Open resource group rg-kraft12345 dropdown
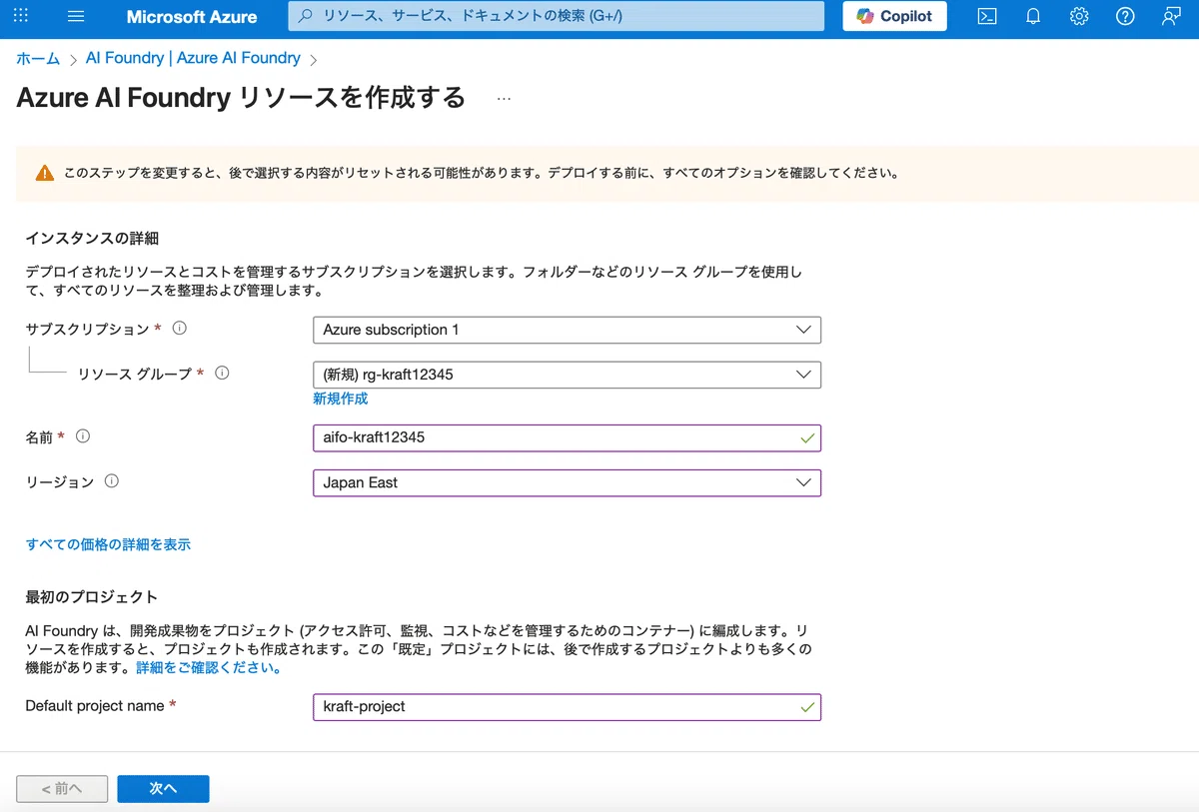Viewport: 1199px width, 812px height. pos(567,375)
